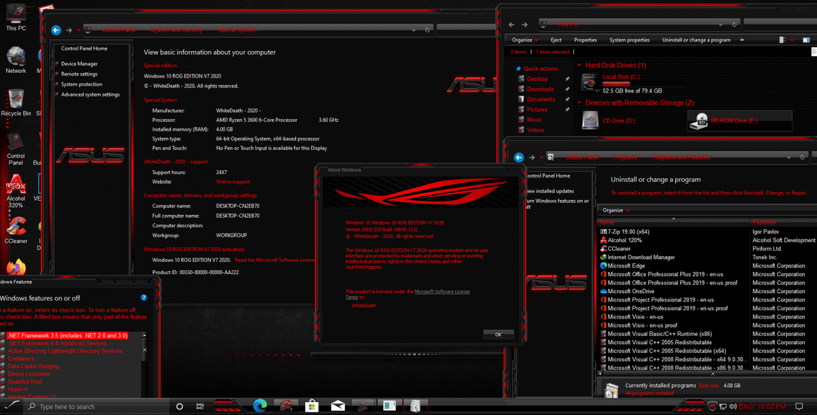Open the Network desktop icon
Image resolution: width=817 pixels, height=415 pixels.
click(x=16, y=59)
